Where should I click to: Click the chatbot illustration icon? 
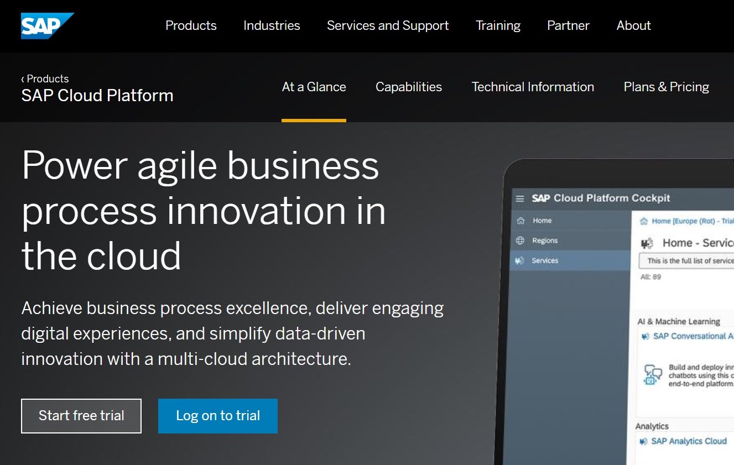653,375
